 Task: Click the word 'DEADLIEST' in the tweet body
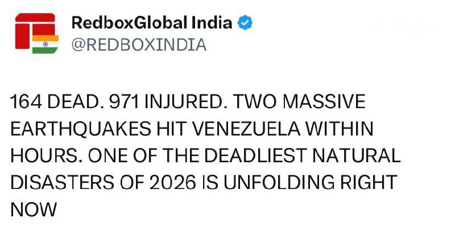(255, 155)
